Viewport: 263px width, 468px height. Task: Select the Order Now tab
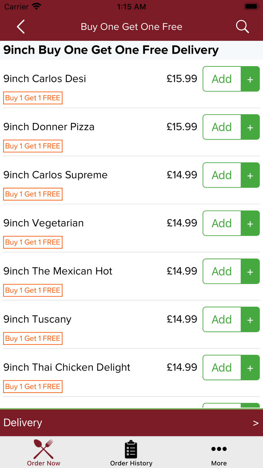[44, 453]
